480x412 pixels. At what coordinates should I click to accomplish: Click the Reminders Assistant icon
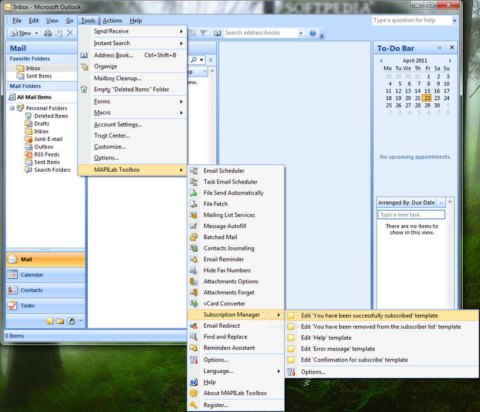click(x=193, y=348)
